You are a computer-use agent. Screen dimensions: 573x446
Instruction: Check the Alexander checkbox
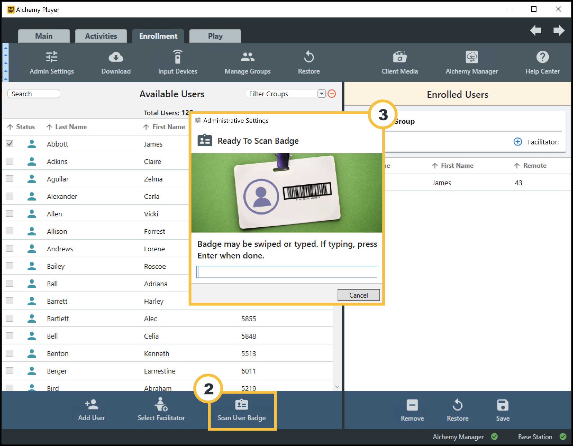(10, 196)
